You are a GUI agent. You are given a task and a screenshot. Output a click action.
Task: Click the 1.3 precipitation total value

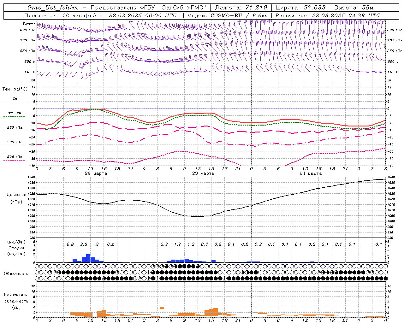191,244
